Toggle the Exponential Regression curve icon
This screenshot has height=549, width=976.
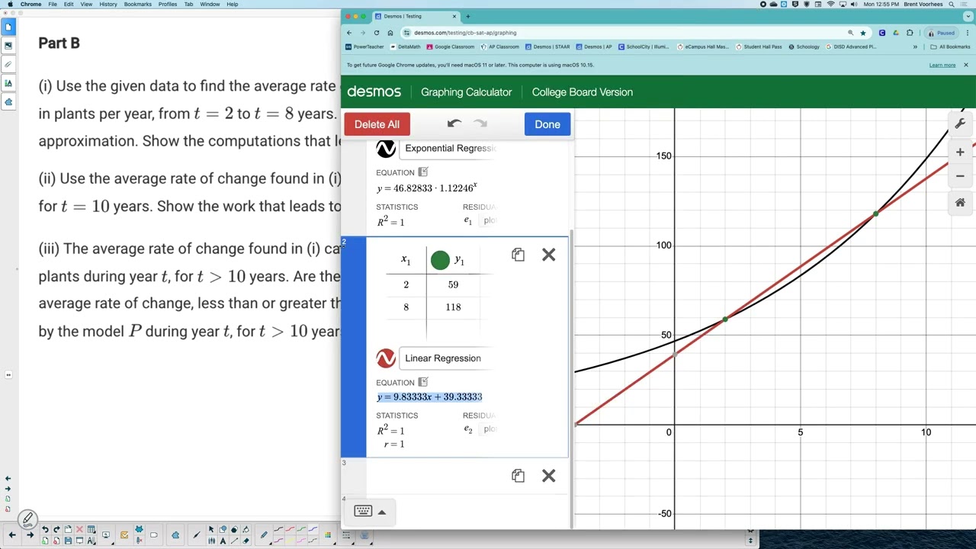click(x=386, y=149)
